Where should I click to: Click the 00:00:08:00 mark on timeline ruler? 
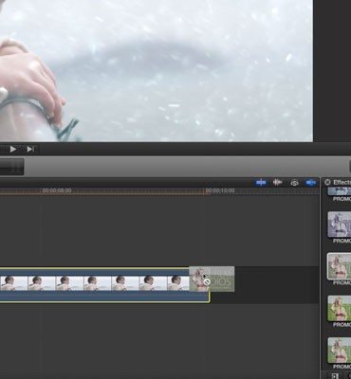(57, 190)
